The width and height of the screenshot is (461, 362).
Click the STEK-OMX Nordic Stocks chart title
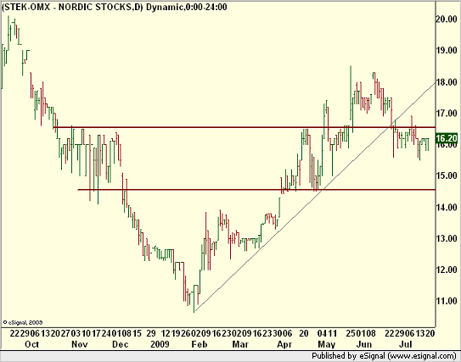[115, 7]
